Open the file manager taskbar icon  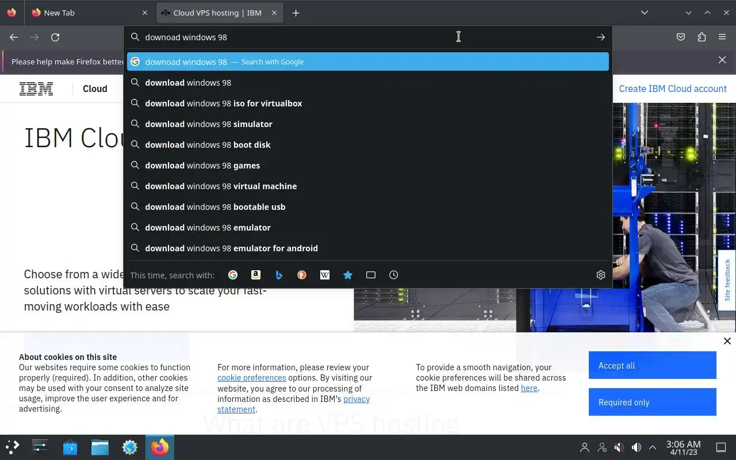point(100,447)
